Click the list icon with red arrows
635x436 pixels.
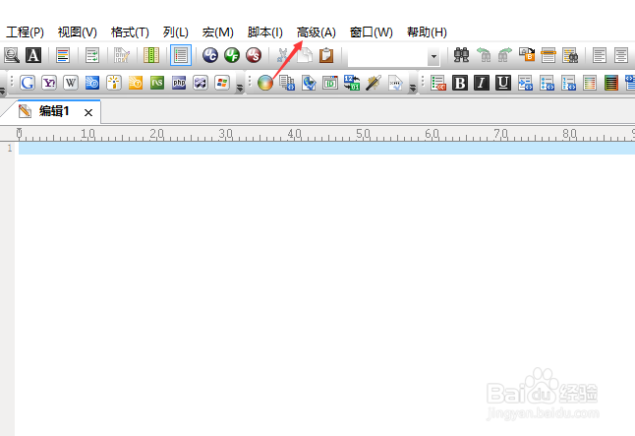pyautogui.click(x=438, y=83)
